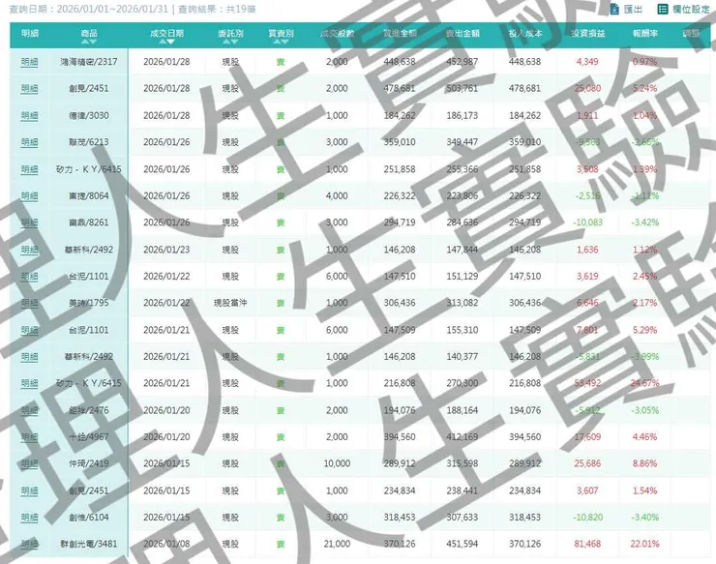Click the 現股當沖 order type cell

[x=230, y=303]
